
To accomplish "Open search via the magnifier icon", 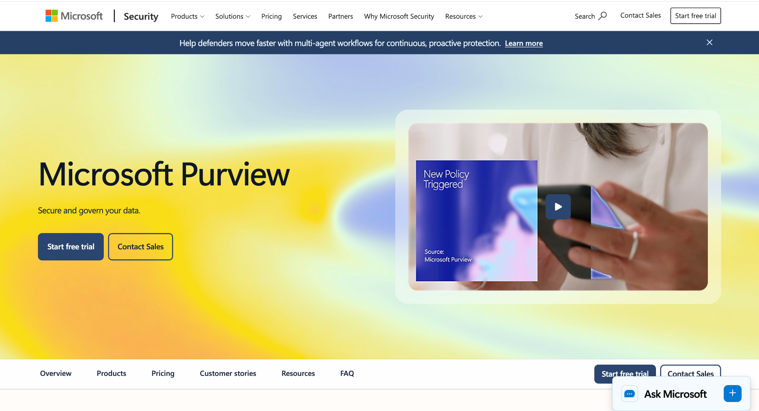I will click(x=603, y=16).
